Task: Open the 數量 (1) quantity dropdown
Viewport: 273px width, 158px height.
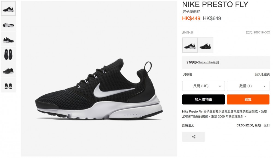Action: [248, 86]
